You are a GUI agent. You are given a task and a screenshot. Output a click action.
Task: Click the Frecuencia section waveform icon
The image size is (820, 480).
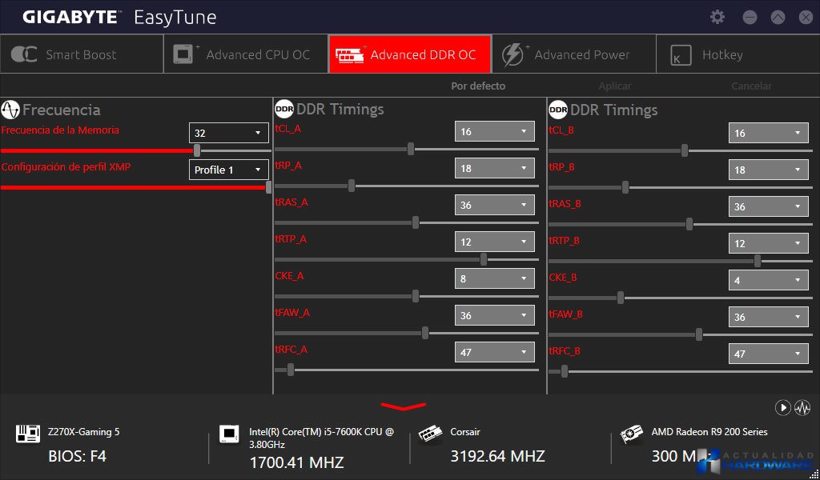pyautogui.click(x=10, y=110)
